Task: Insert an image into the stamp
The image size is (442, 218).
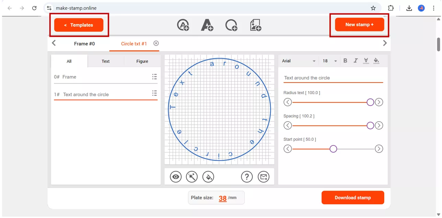Action: 255,25
